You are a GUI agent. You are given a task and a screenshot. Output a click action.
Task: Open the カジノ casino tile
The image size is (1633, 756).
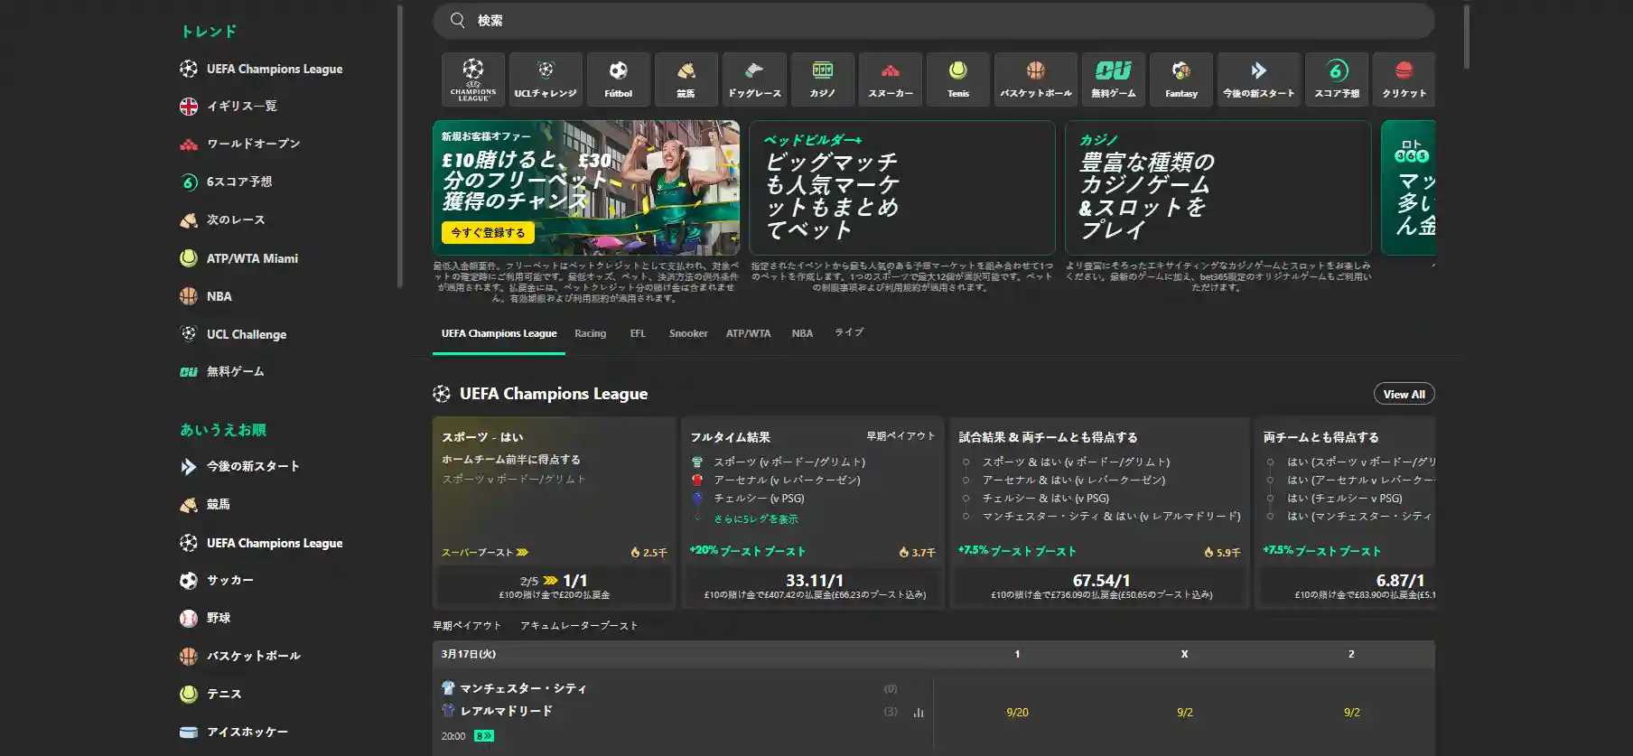(822, 79)
